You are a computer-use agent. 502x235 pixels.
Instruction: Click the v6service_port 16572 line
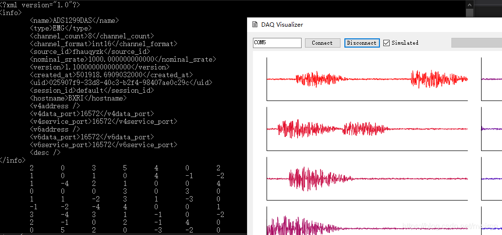[x=104, y=145]
